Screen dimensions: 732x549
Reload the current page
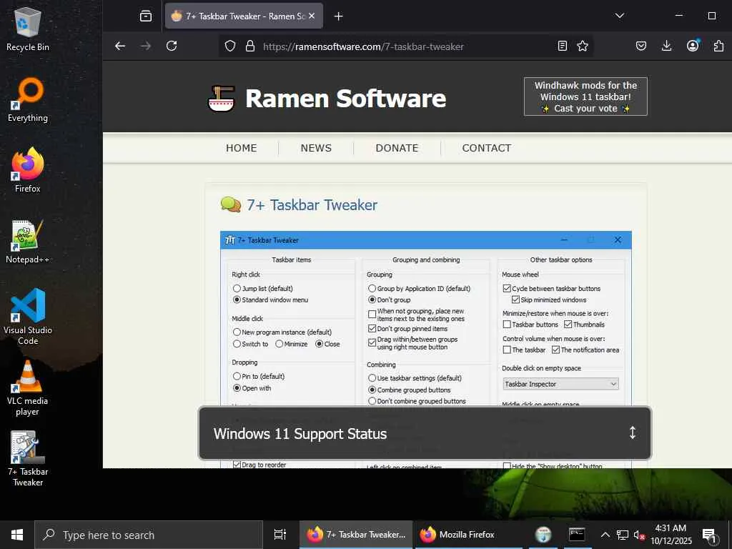pos(172,46)
